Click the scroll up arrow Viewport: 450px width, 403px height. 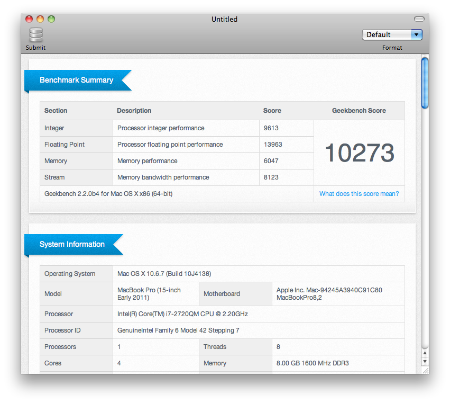425,353
